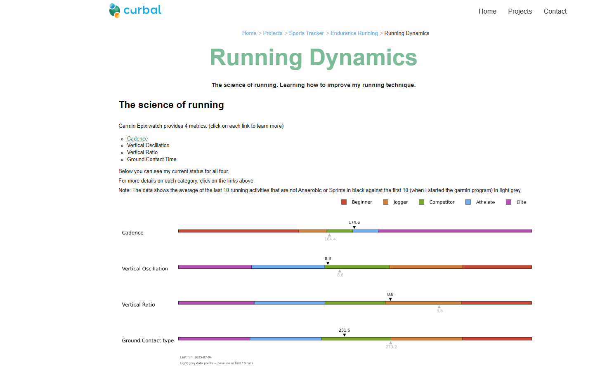Navigate to Projects in the breadcrumb
Image resolution: width=614 pixels, height=375 pixels.
[272, 33]
